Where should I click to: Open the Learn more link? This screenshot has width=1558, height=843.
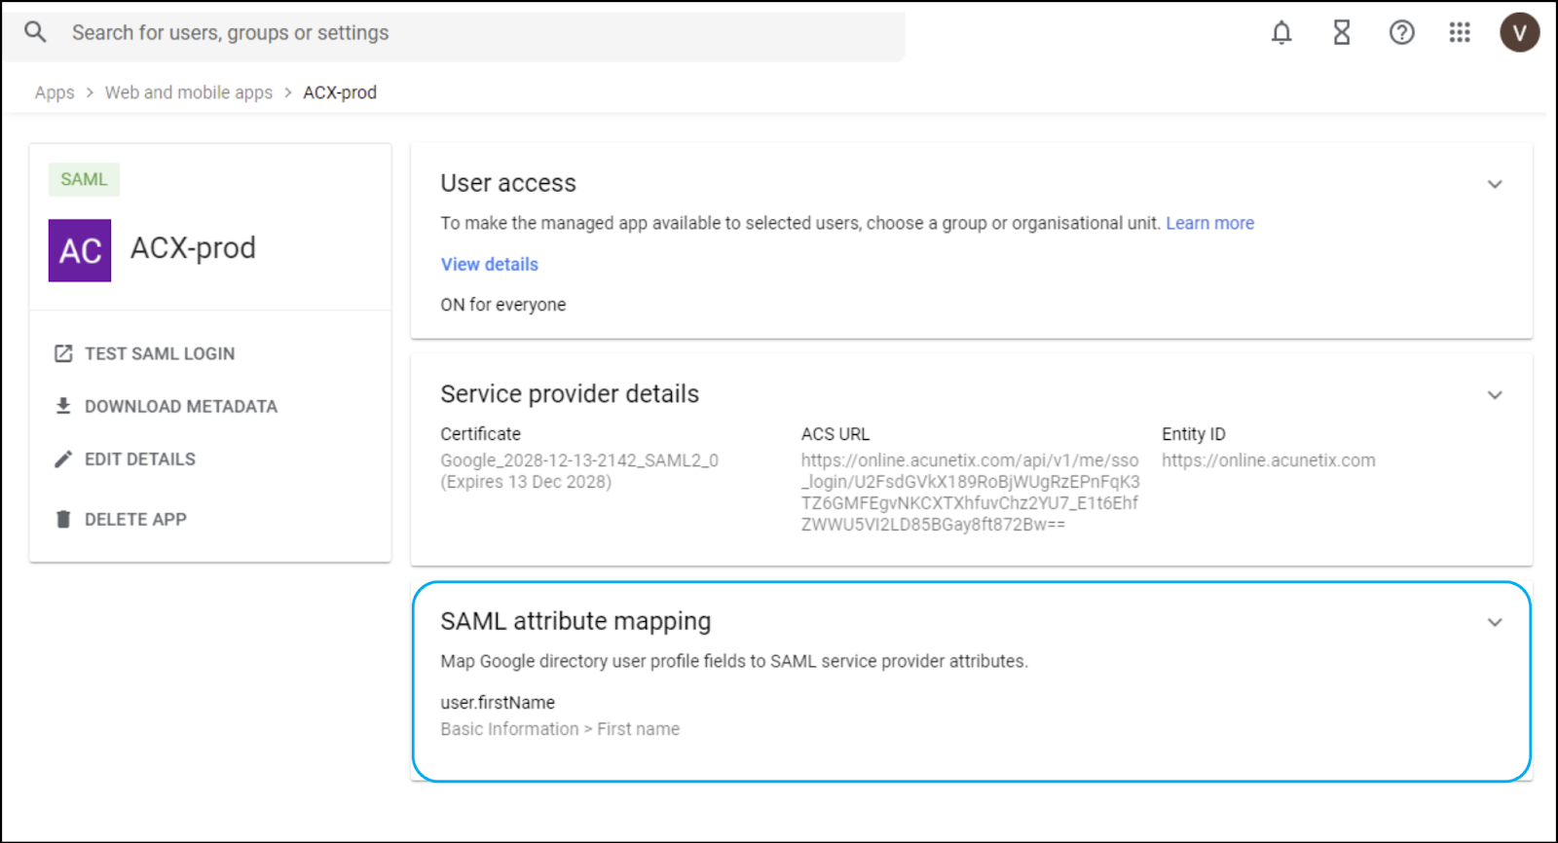pos(1210,223)
